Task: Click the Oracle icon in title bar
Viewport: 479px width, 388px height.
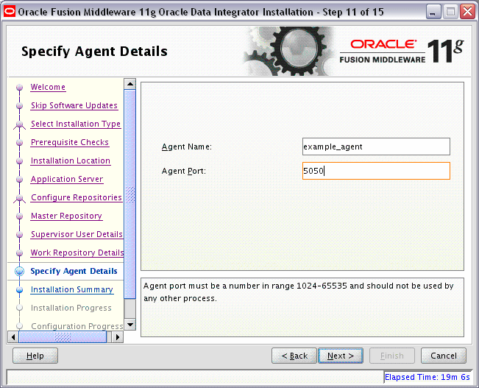Action: [10, 12]
